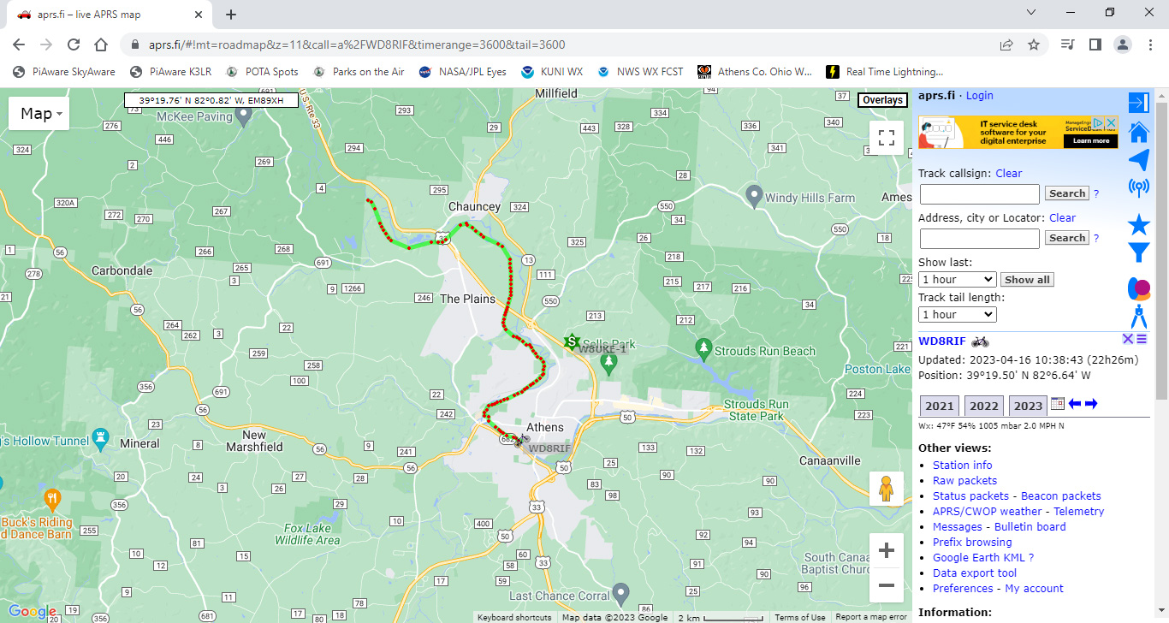The width and height of the screenshot is (1169, 623).
Task: Select the 2022 year tab
Action: [983, 406]
